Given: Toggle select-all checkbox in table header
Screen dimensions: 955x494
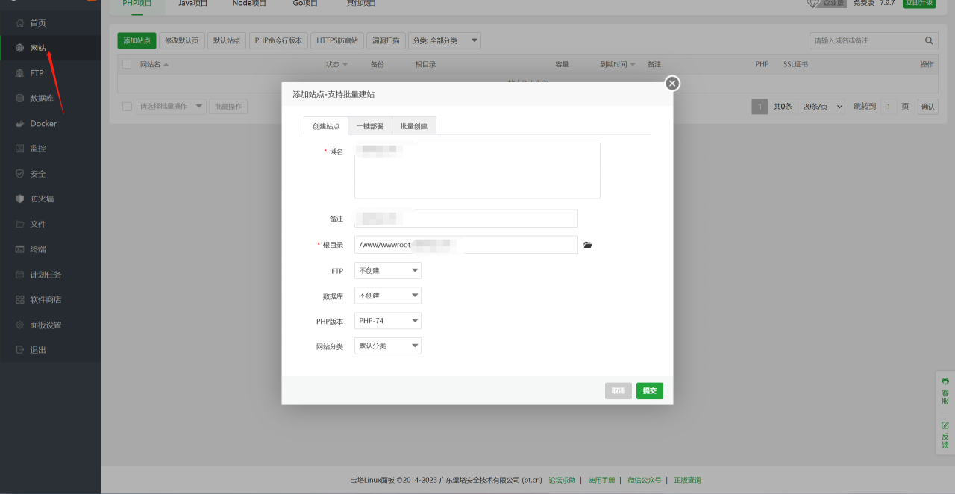Looking at the screenshot, I should (127, 64).
